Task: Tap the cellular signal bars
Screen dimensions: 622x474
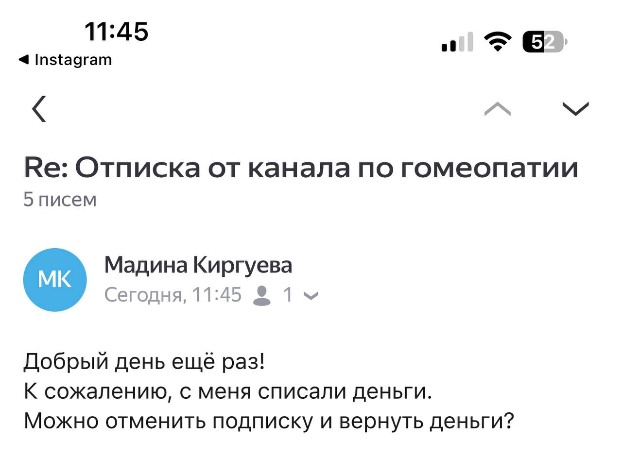Action: (457, 42)
